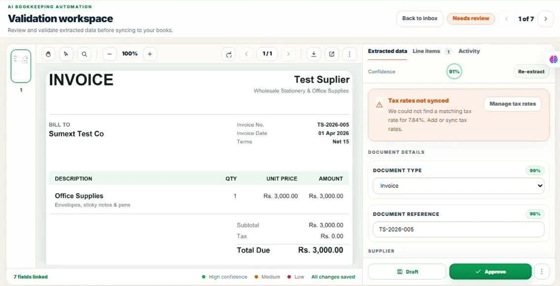
Task: Switch to Activity tab
Action: (469, 51)
